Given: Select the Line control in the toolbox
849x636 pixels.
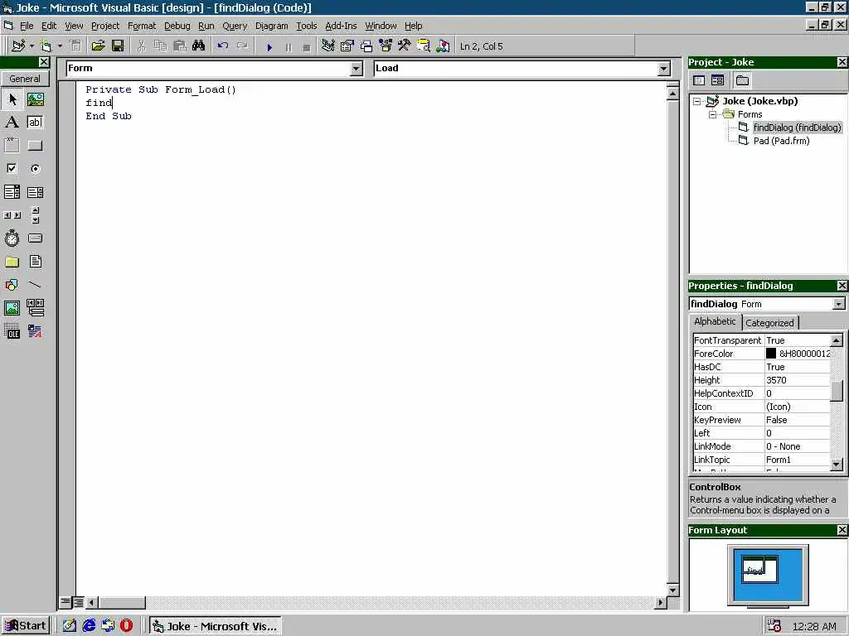Looking at the screenshot, I should click(35, 285).
